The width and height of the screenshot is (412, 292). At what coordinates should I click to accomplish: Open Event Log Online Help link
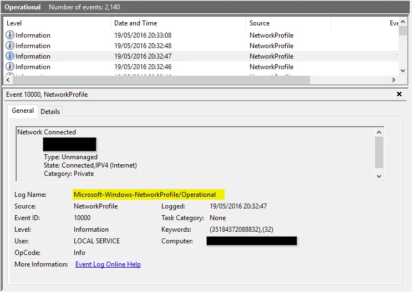(108, 264)
